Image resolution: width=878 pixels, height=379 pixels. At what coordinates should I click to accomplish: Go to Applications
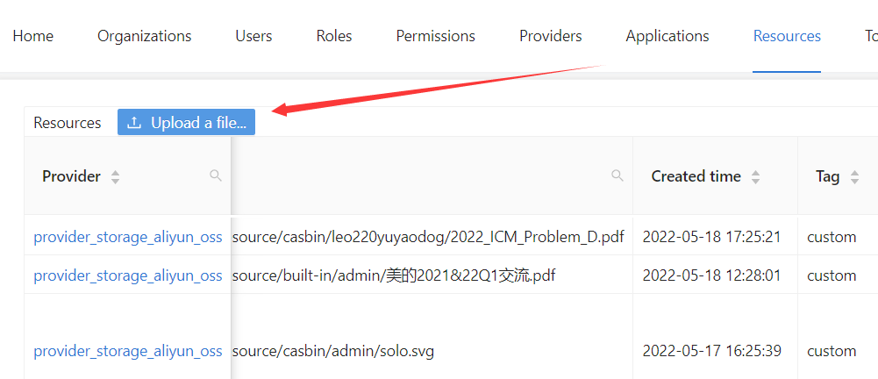pyautogui.click(x=667, y=36)
